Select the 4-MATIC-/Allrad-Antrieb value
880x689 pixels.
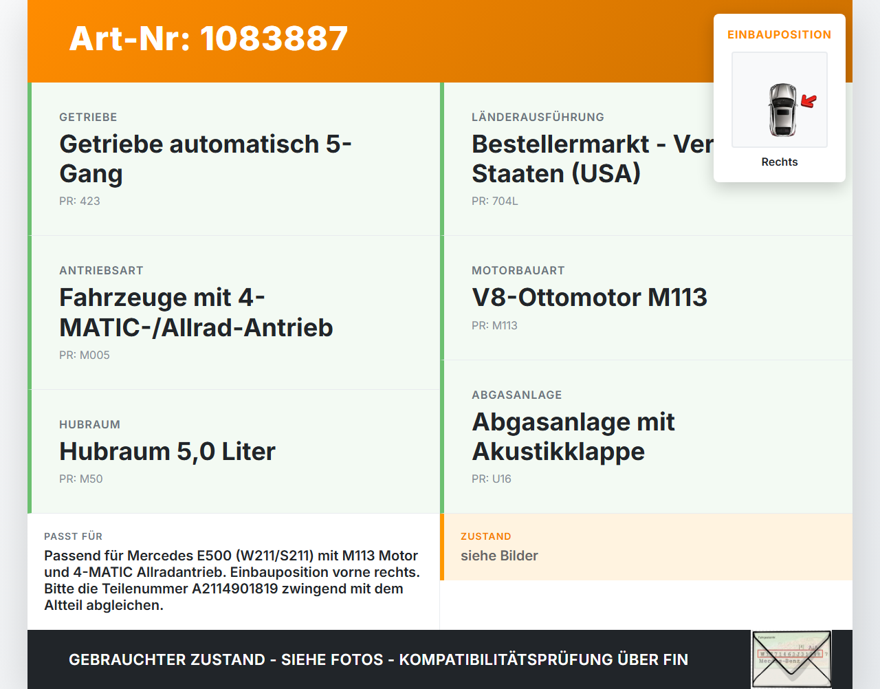coord(196,312)
